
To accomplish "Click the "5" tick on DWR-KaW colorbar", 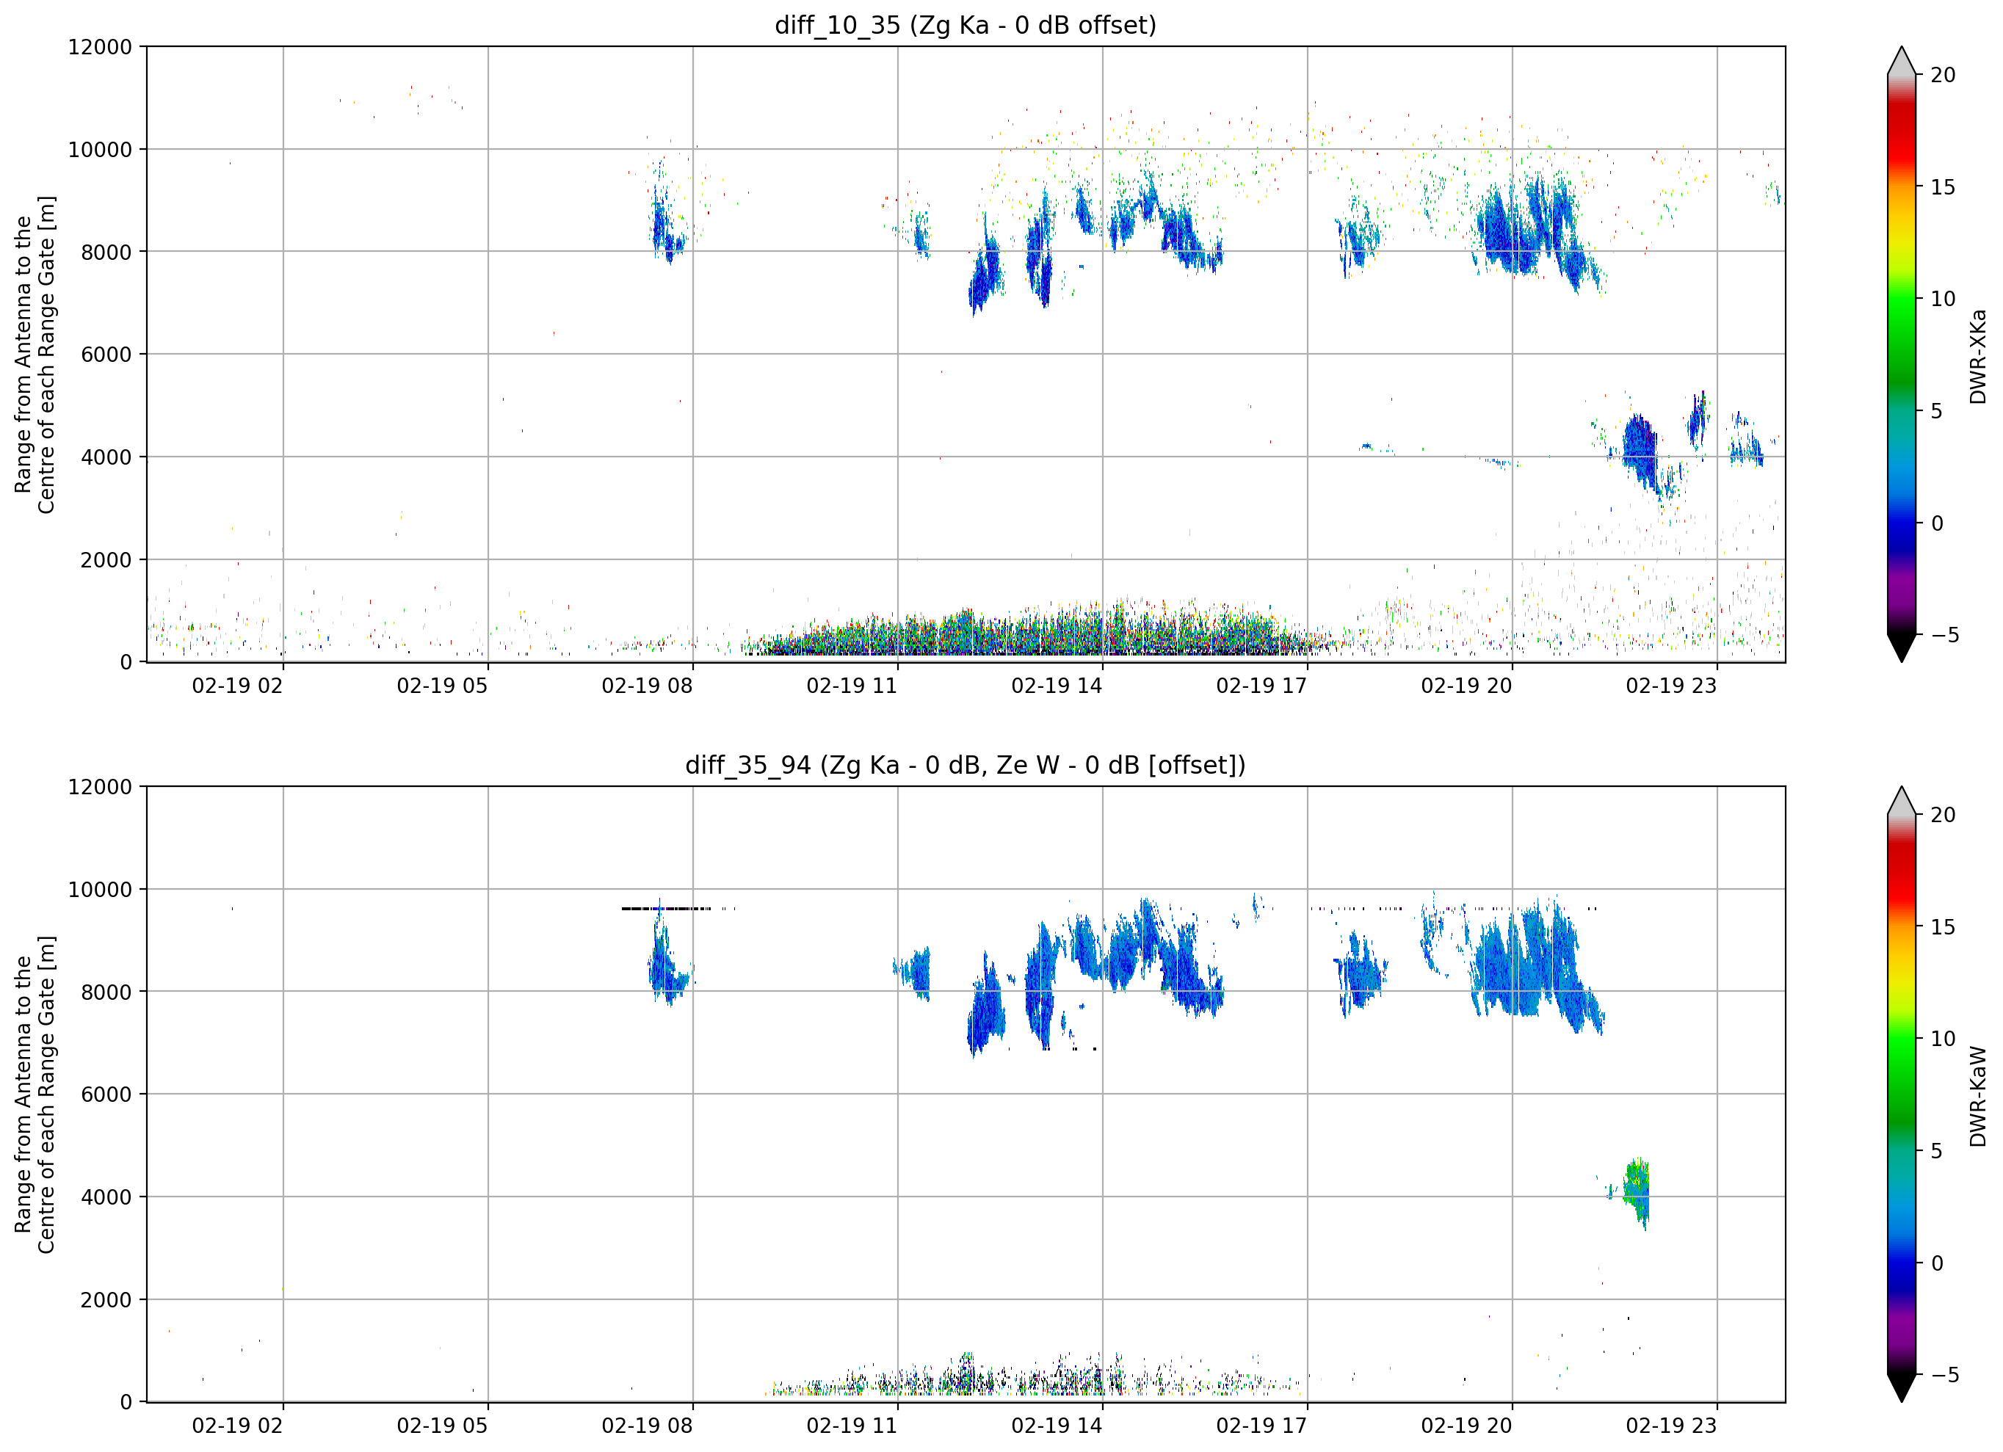I will coord(1937,1151).
